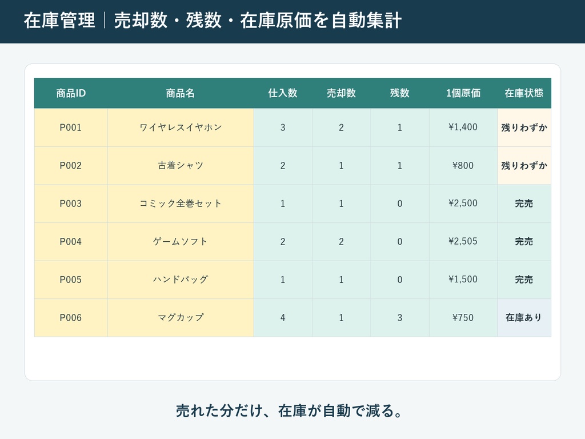The width and height of the screenshot is (585, 439).
Task: Select the ¥1,500 unit cost cell
Action: (x=463, y=280)
